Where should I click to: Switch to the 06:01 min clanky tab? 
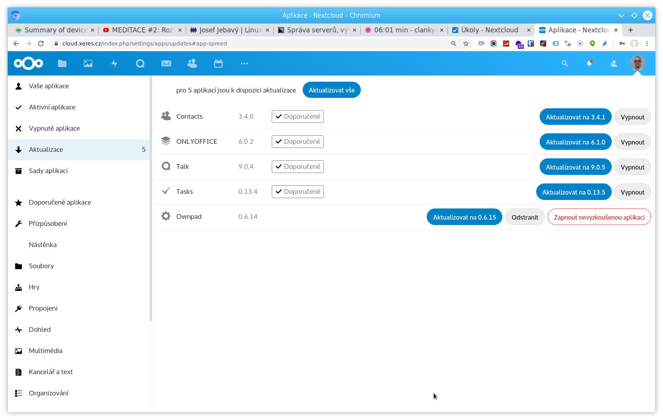404,30
